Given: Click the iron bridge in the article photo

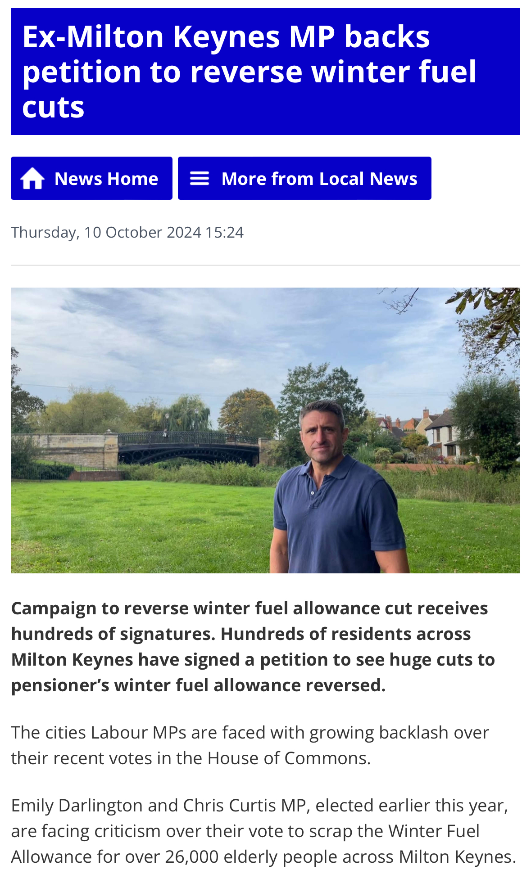Looking at the screenshot, I should (x=189, y=446).
